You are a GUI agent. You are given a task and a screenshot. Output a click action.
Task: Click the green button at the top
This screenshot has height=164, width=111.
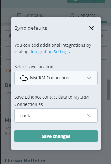pos(81,2)
